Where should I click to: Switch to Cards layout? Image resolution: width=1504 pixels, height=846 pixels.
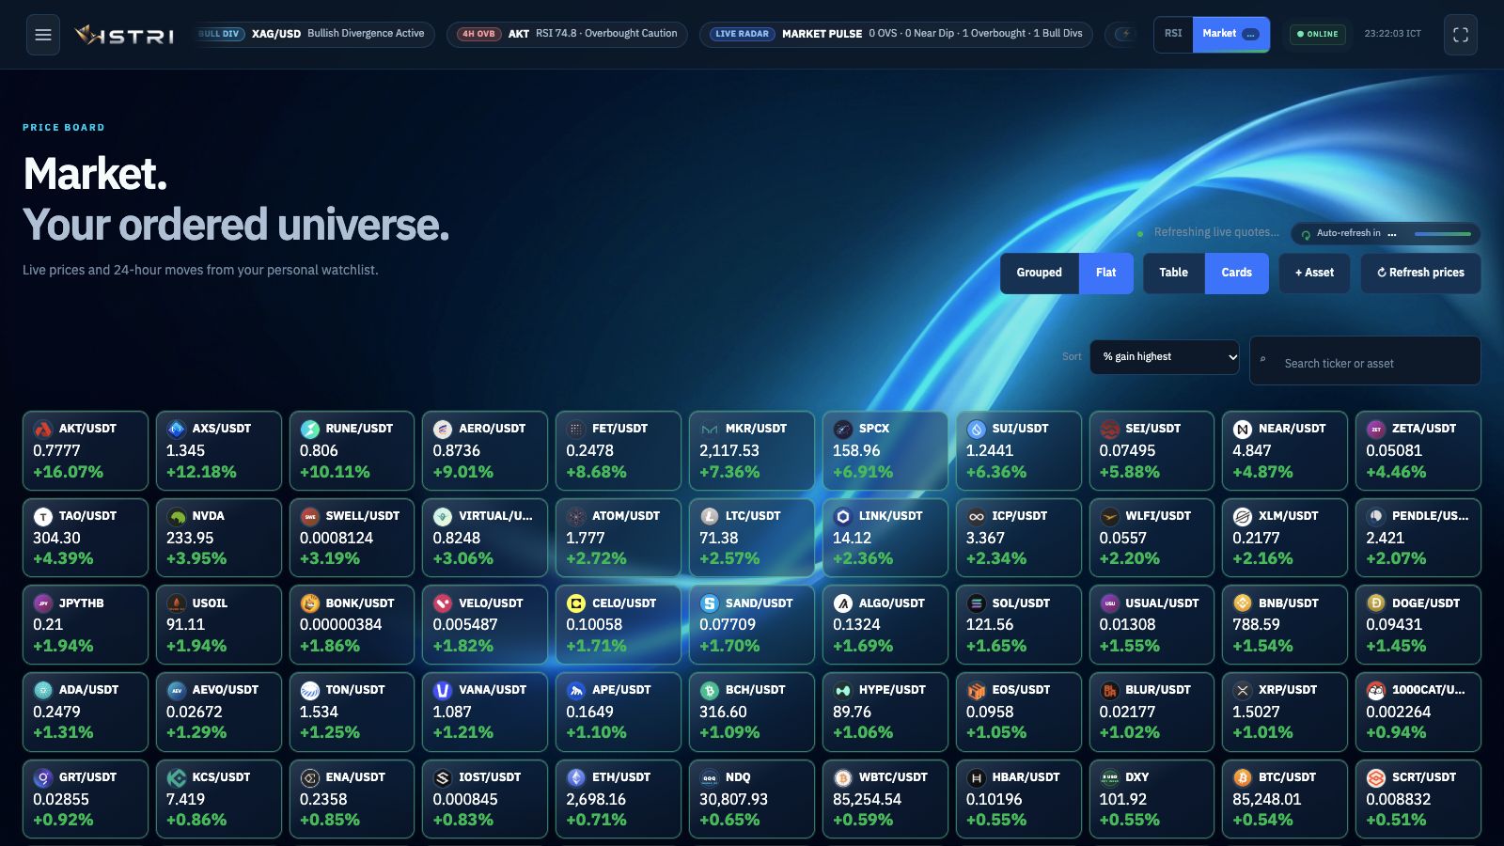(1236, 273)
